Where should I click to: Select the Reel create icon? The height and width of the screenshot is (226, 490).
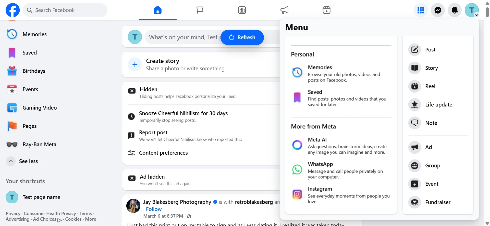(x=414, y=86)
